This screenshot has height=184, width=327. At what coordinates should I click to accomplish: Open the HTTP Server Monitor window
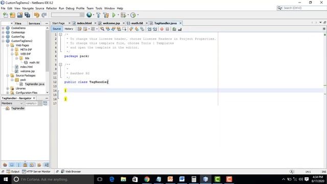click(x=36, y=172)
